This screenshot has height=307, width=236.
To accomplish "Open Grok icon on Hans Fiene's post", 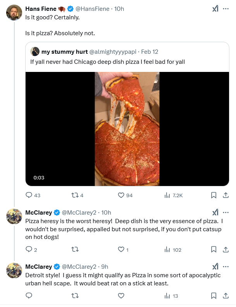I will [x=215, y=9].
